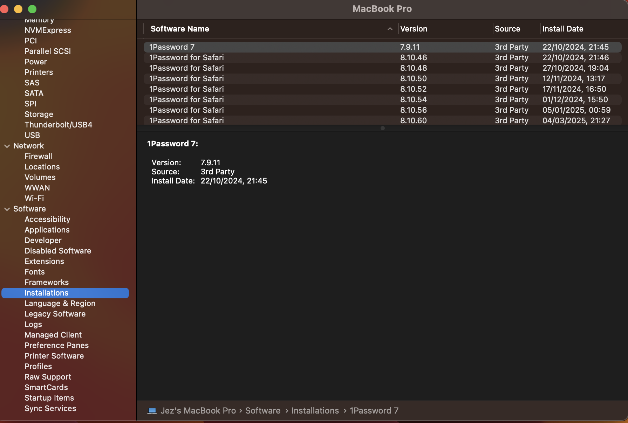Viewport: 628px width, 423px height.
Task: Select 1Password for Safari version 8.10.54 row
Action: (382, 100)
